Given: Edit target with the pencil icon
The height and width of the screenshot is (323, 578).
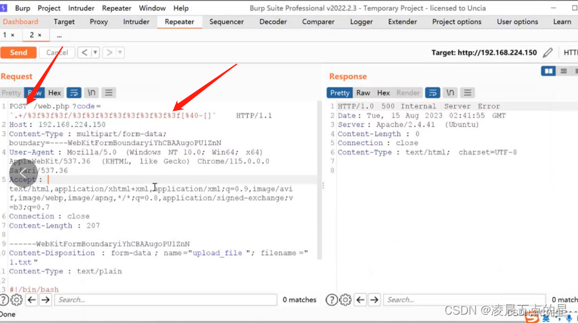Looking at the screenshot, I should (548, 53).
